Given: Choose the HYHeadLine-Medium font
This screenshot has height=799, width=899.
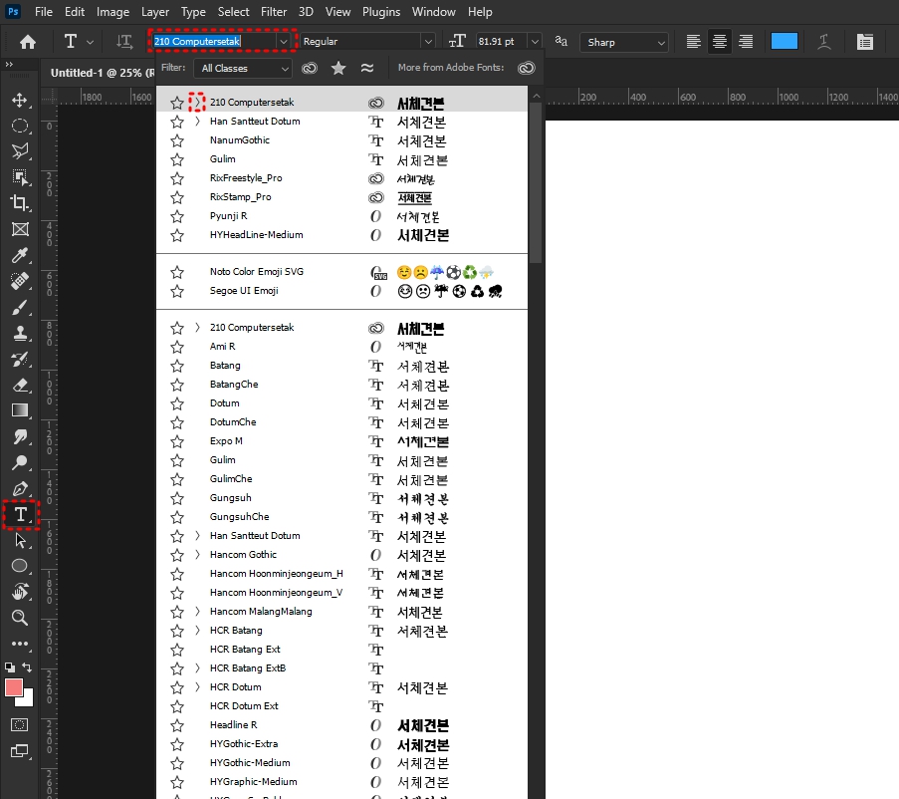Looking at the screenshot, I should pyautogui.click(x=341, y=235).
